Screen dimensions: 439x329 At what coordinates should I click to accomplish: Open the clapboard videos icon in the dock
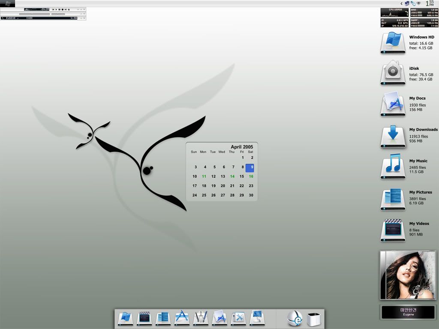pyautogui.click(x=144, y=318)
